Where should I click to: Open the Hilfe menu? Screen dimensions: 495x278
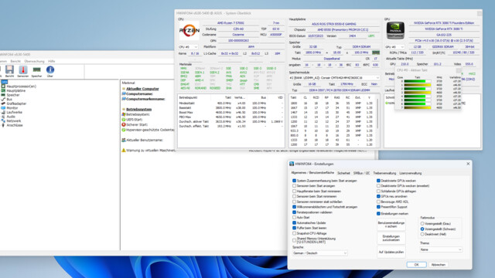point(52,61)
